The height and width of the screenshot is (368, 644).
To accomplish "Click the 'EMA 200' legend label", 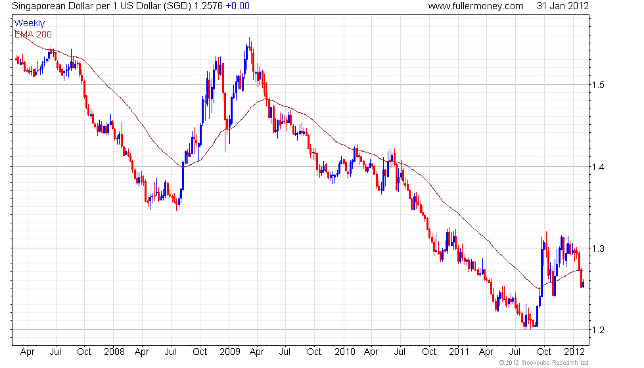I will (x=34, y=34).
